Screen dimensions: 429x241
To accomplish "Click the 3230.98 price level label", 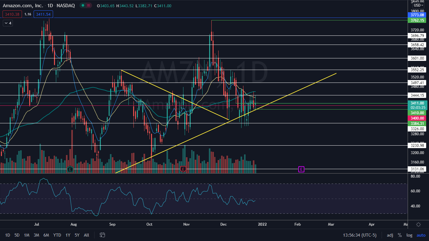I will (417, 146).
